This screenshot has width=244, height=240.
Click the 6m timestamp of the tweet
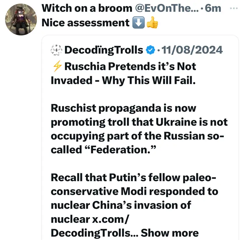coord(213,8)
